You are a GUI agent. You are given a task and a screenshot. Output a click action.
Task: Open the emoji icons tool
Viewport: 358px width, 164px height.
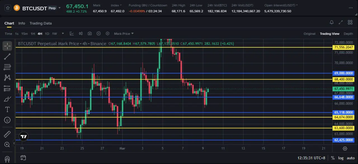point(7,120)
